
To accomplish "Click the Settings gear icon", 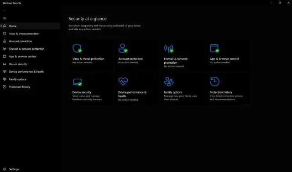I will tap(5, 169).
